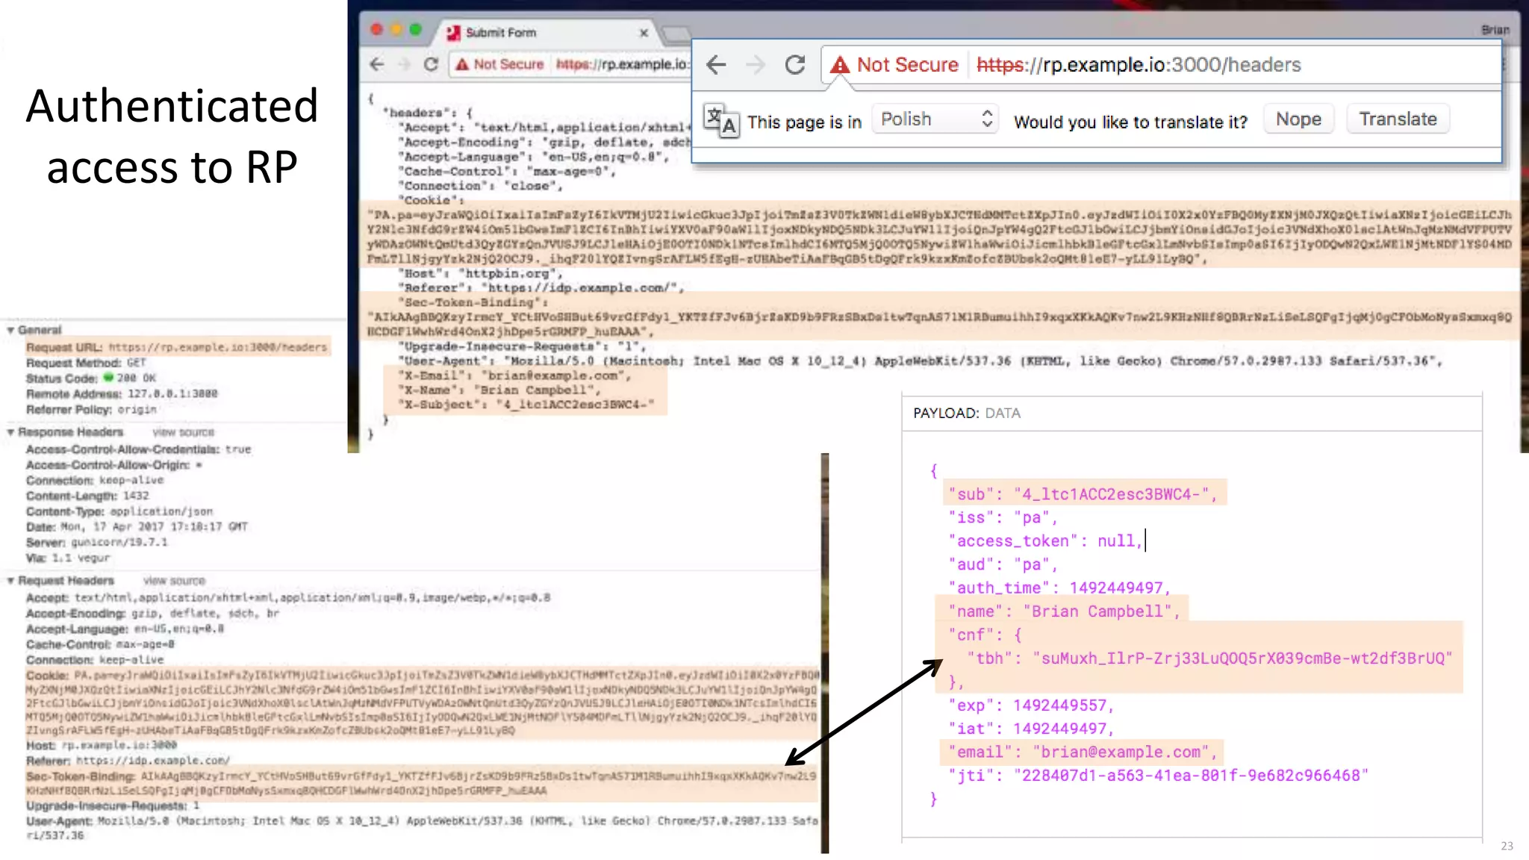Click view source beside Response Headers
1529x860 pixels.
coord(183,432)
